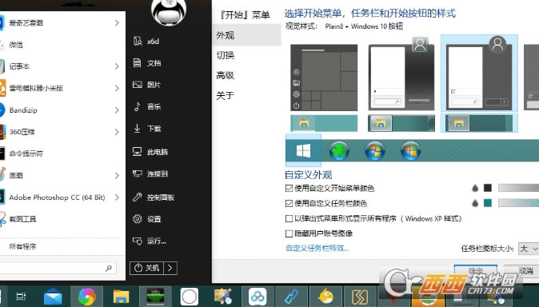Enable Windows XP style all programs popup
Screen dimensions: 539x307
point(289,218)
